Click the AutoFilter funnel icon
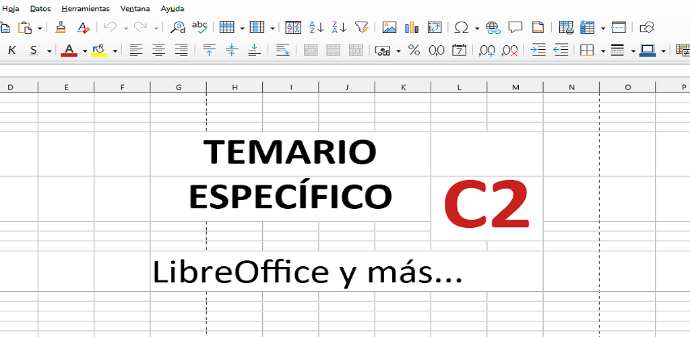This screenshot has width=690, height=337. [362, 28]
